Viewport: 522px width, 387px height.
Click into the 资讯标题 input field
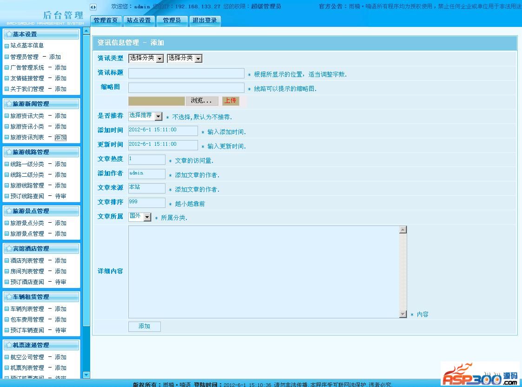click(186, 73)
